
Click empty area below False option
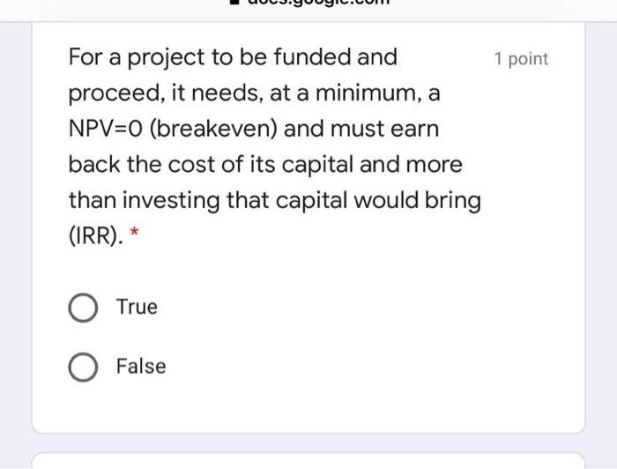coord(308,407)
